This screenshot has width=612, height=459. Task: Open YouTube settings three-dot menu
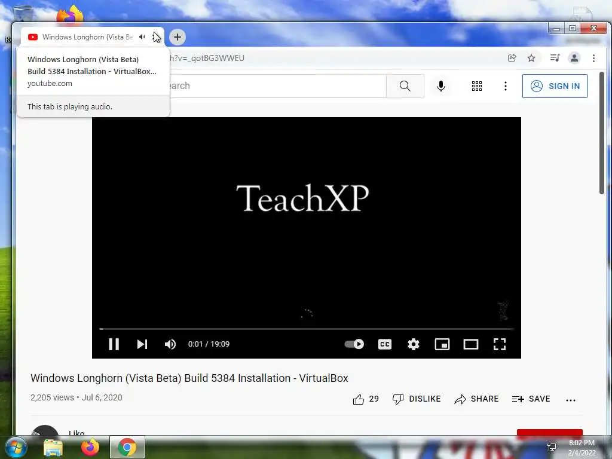[506, 86]
